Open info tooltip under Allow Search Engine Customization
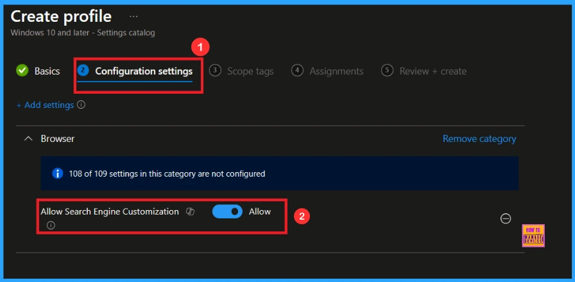This screenshot has width=575, height=282. [51, 225]
